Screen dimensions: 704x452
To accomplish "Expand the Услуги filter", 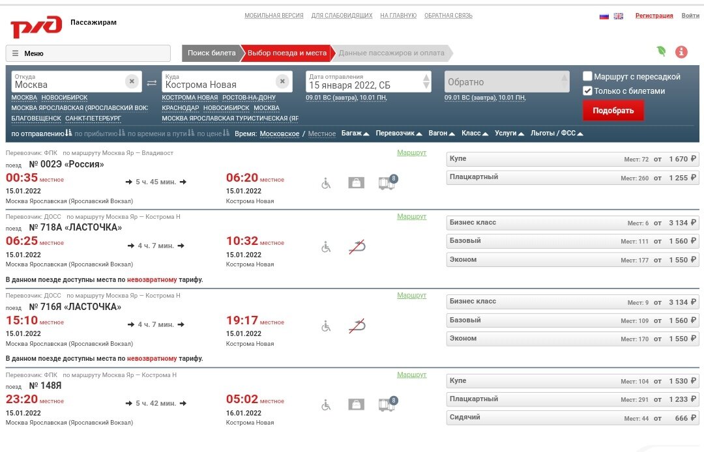I will (x=509, y=133).
